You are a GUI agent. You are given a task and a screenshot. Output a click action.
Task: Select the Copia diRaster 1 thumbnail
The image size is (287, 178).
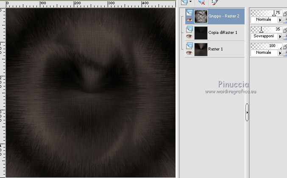[201, 33]
